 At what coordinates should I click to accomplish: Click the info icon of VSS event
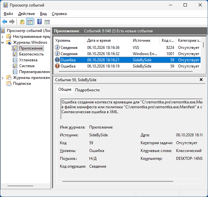pos(57,47)
